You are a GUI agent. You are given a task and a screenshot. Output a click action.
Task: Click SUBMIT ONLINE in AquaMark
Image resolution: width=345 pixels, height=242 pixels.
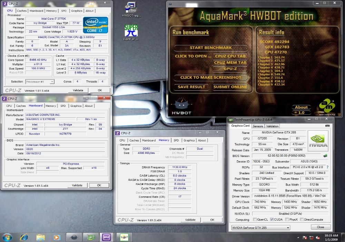(230, 87)
